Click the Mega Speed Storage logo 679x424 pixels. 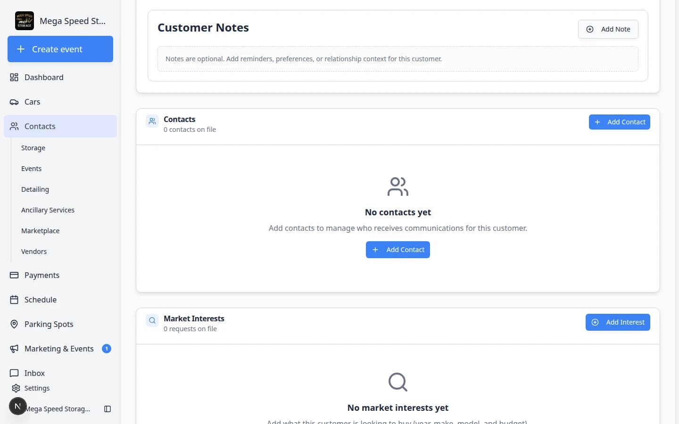coord(25,21)
